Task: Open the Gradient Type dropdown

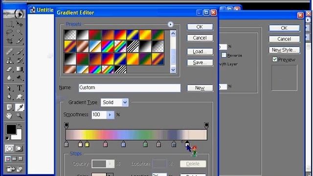Action: pos(125,102)
